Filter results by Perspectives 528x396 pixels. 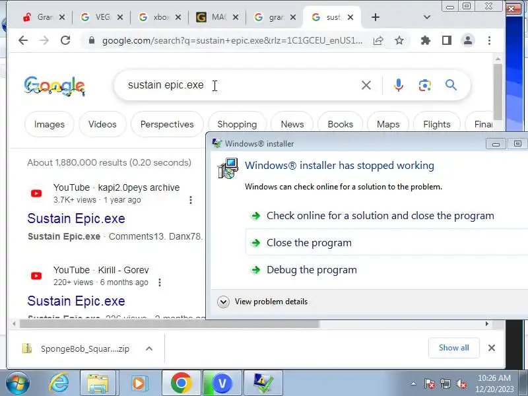167,124
